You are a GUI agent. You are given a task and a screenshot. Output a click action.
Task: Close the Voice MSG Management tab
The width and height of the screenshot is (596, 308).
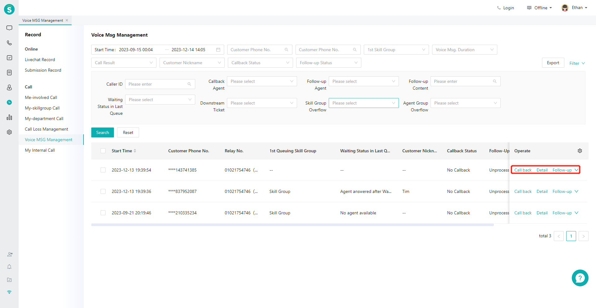67,20
